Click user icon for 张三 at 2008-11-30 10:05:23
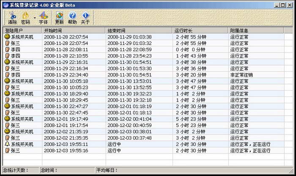296x176 pixels. coord(7,87)
